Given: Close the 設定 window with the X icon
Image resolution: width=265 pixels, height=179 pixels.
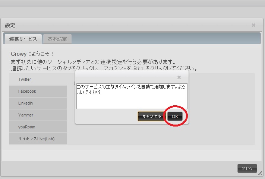Looking at the screenshot, I should (253, 25).
